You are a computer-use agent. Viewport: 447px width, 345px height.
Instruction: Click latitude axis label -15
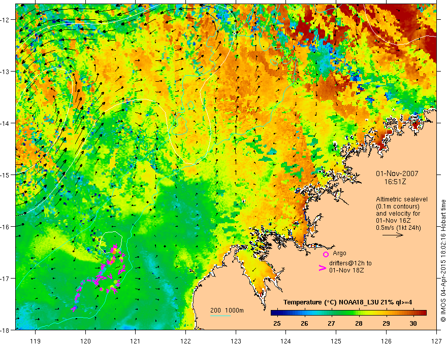pyautogui.click(x=5, y=175)
